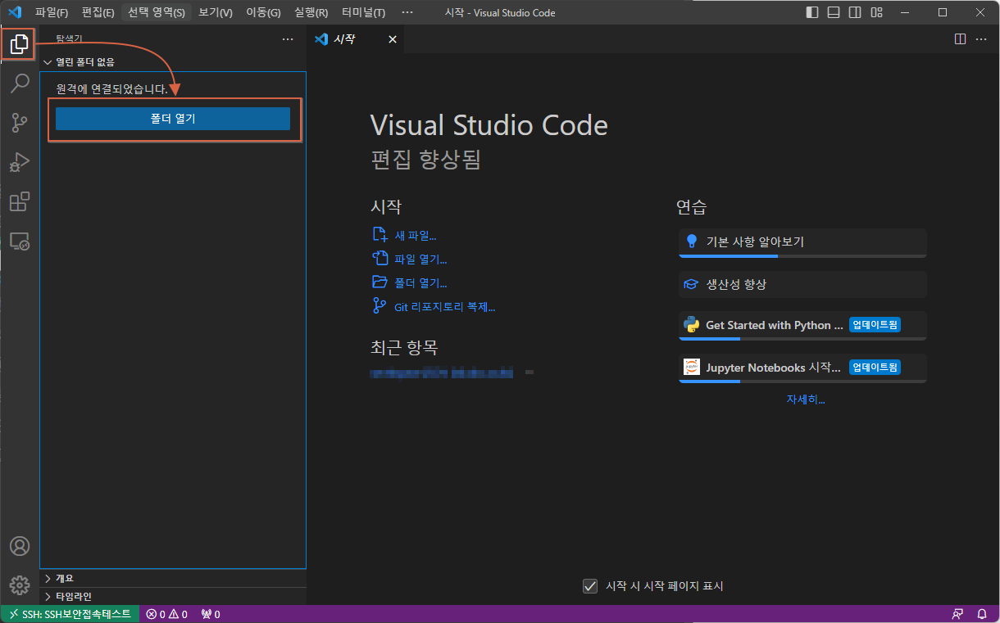Click forwarded ports status bar item
Image resolution: width=1000 pixels, height=623 pixels.
(211, 614)
